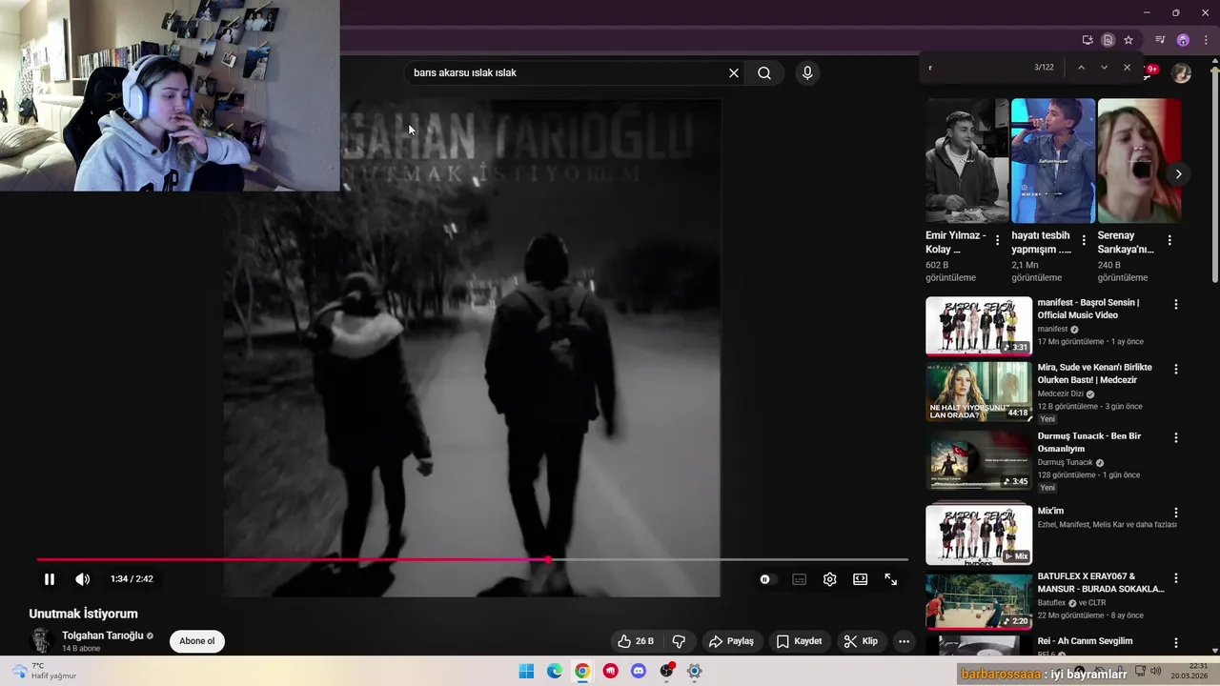Screen dimensions: 1220x686
Task: Clear the YouTube search box text
Action: (x=734, y=72)
